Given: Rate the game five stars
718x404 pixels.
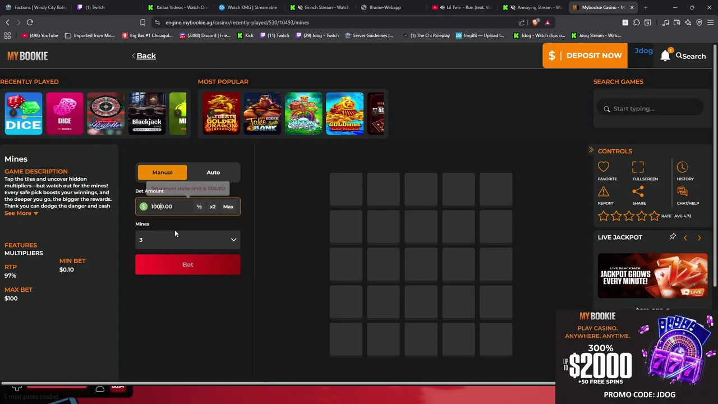Looking at the screenshot, I should pyautogui.click(x=654, y=215).
